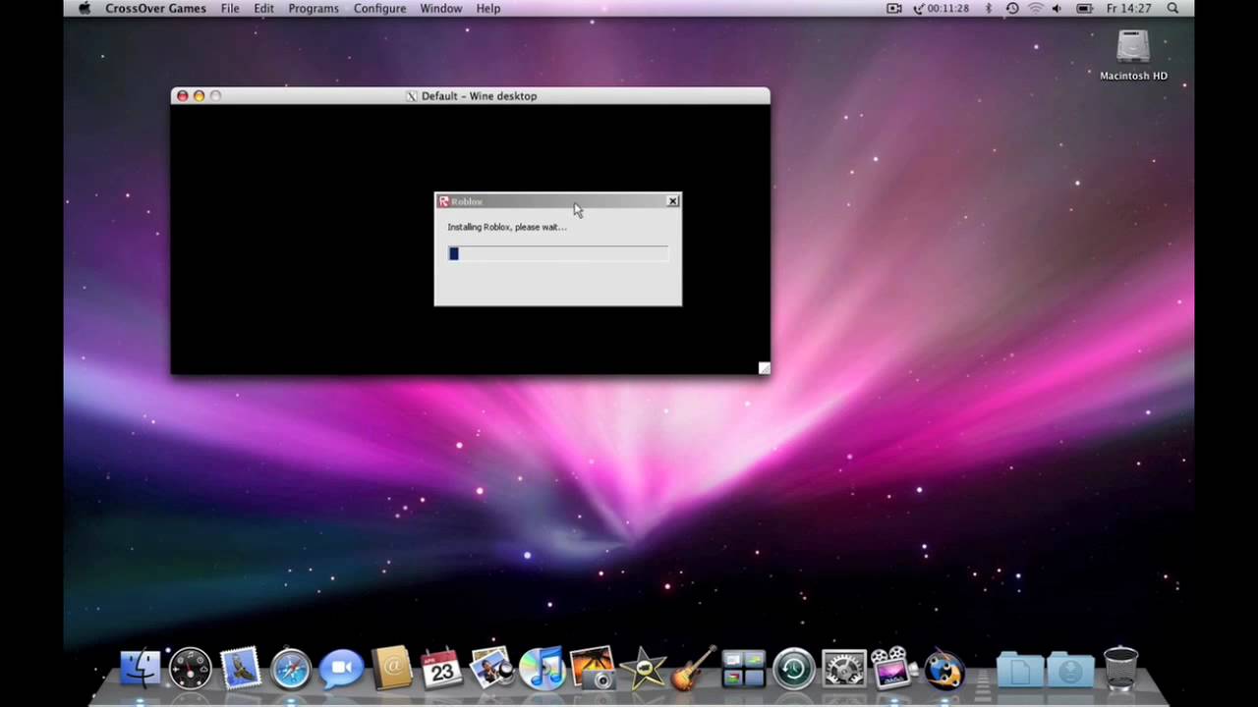Click 'Installing Roblox, please wait...' text

pos(507,227)
